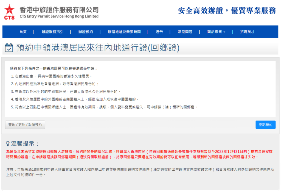Open the 辦證服務指引 menu item
Viewport: 281px width, 191px height.
coord(52,32)
